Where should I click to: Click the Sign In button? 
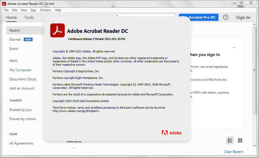pos(243,18)
